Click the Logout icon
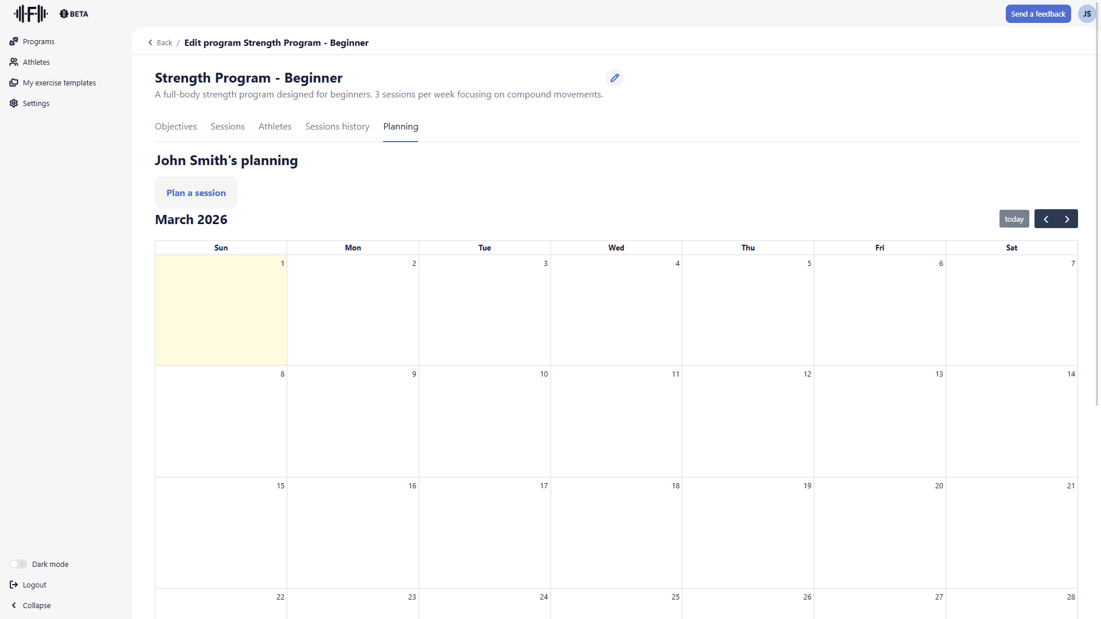Screen dimensions: 1101x619 pos(14,585)
